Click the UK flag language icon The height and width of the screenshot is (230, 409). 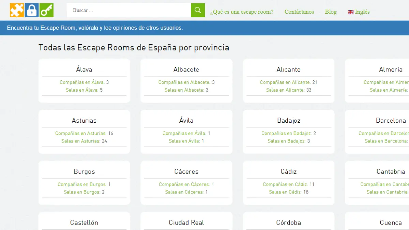click(x=350, y=12)
